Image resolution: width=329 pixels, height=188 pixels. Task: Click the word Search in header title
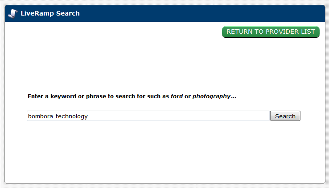[x=68, y=13]
